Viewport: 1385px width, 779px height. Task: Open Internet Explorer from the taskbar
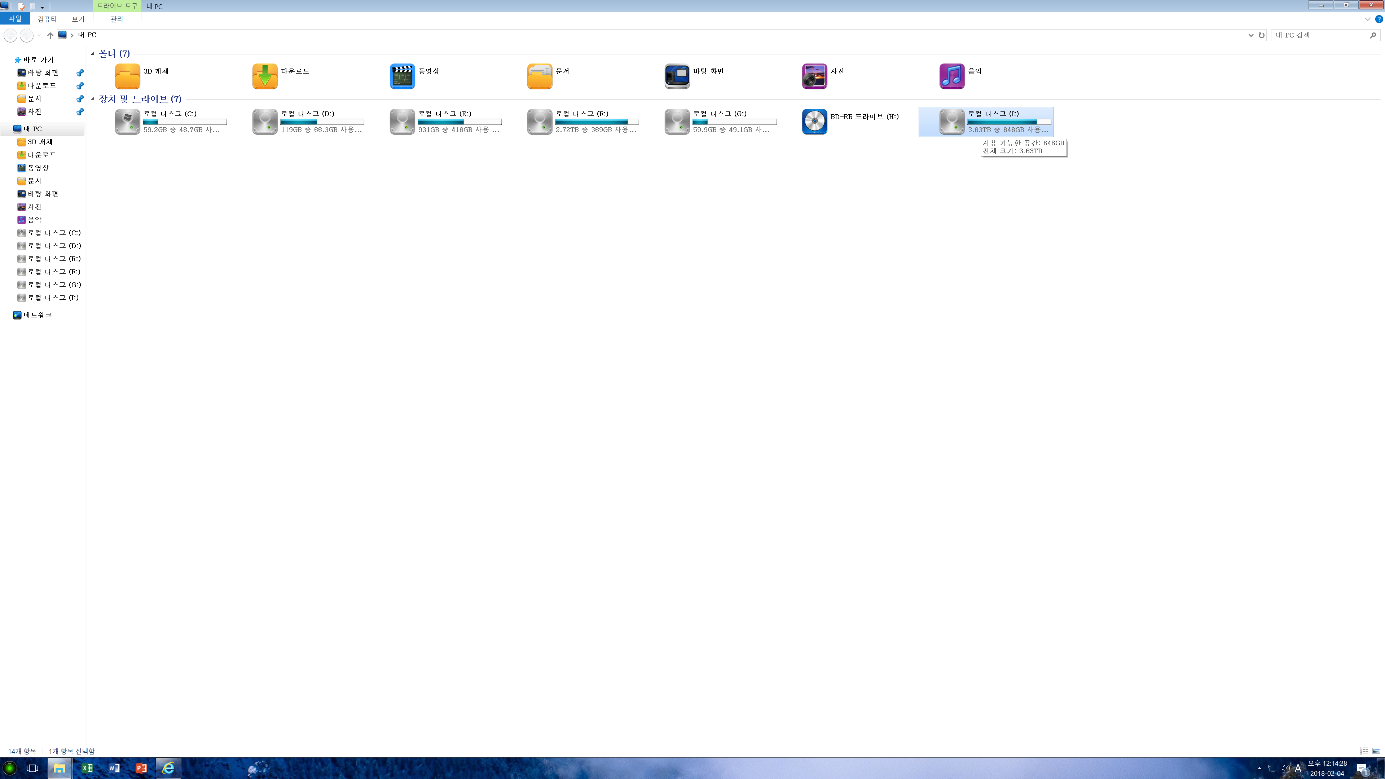tap(168, 768)
